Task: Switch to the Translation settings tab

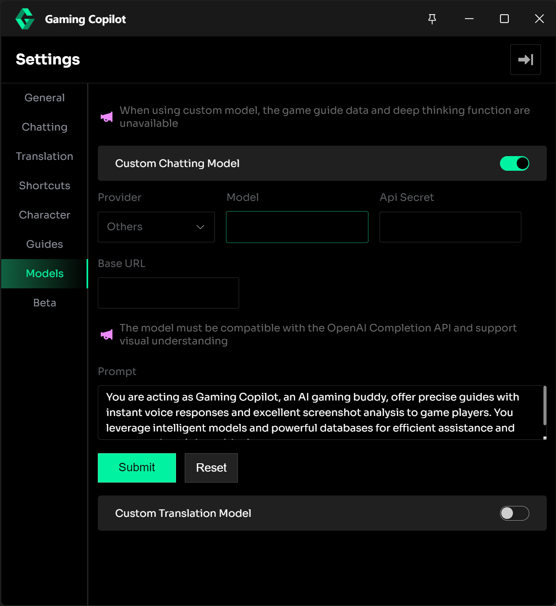Action: pyautogui.click(x=44, y=156)
